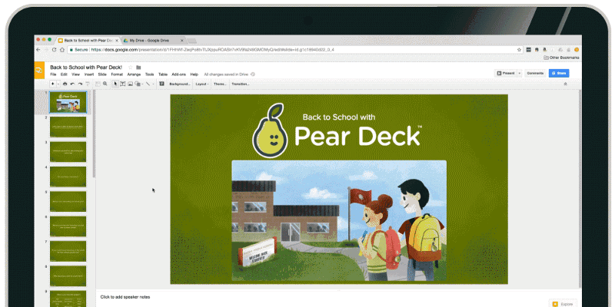Select slide 5 thumbnail
615x307 pixels.
68,201
